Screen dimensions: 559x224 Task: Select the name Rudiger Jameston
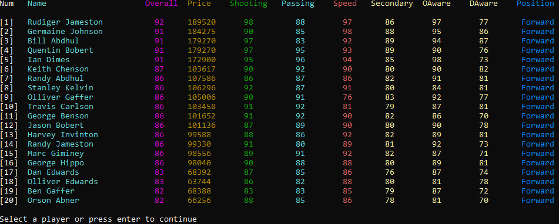(65, 22)
